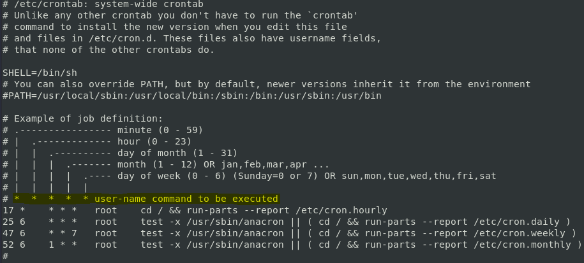
Task: Click minute value 17 in hourly job
Action: [8, 211]
